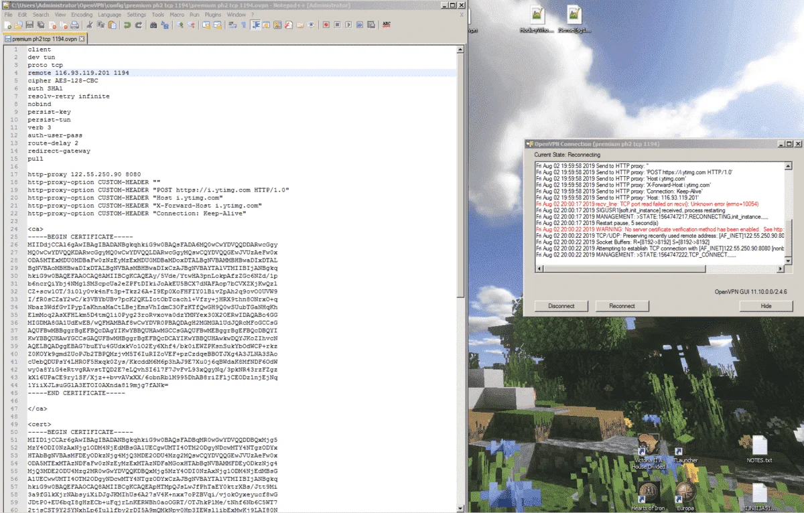The image size is (804, 513).
Task: Select Victoria II A House Divided shortcut
Action: (x=649, y=451)
